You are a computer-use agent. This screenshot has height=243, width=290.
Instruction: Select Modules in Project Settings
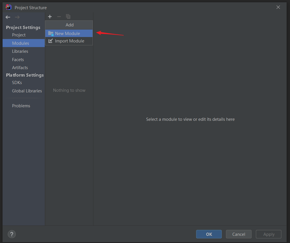coord(24,43)
